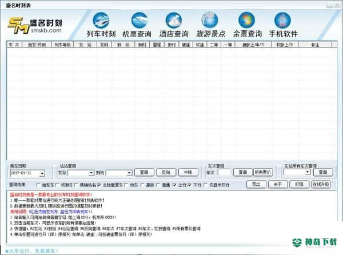Image resolution: width=343 pixels, height=255 pixels.
Task: Sort by the 里程 column header
Action: [x=157, y=45]
